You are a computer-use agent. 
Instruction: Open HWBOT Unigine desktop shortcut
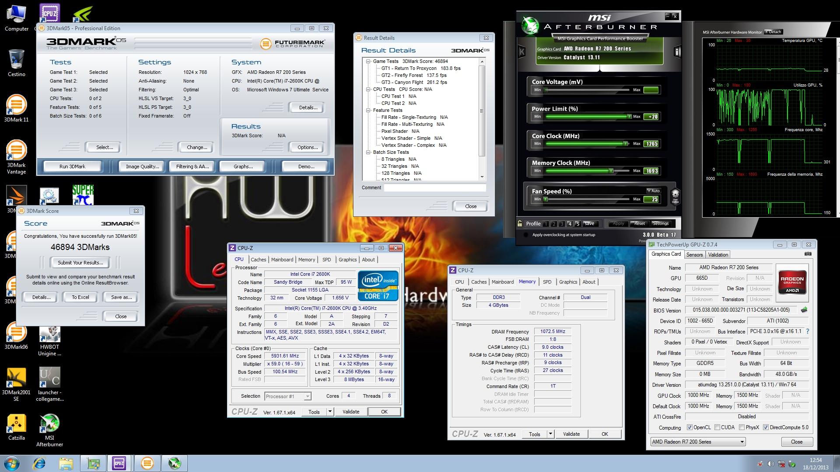(x=49, y=341)
